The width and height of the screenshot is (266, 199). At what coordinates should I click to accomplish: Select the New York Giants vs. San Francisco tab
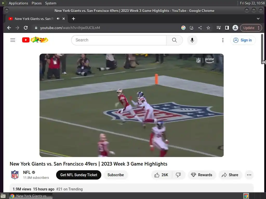[34, 19]
